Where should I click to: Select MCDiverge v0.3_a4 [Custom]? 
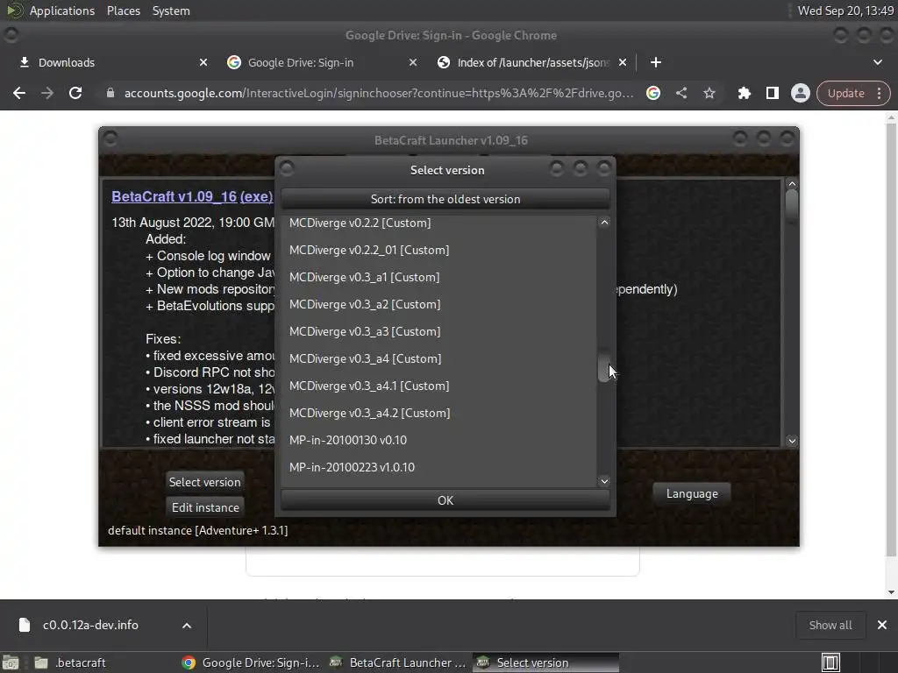438,358
